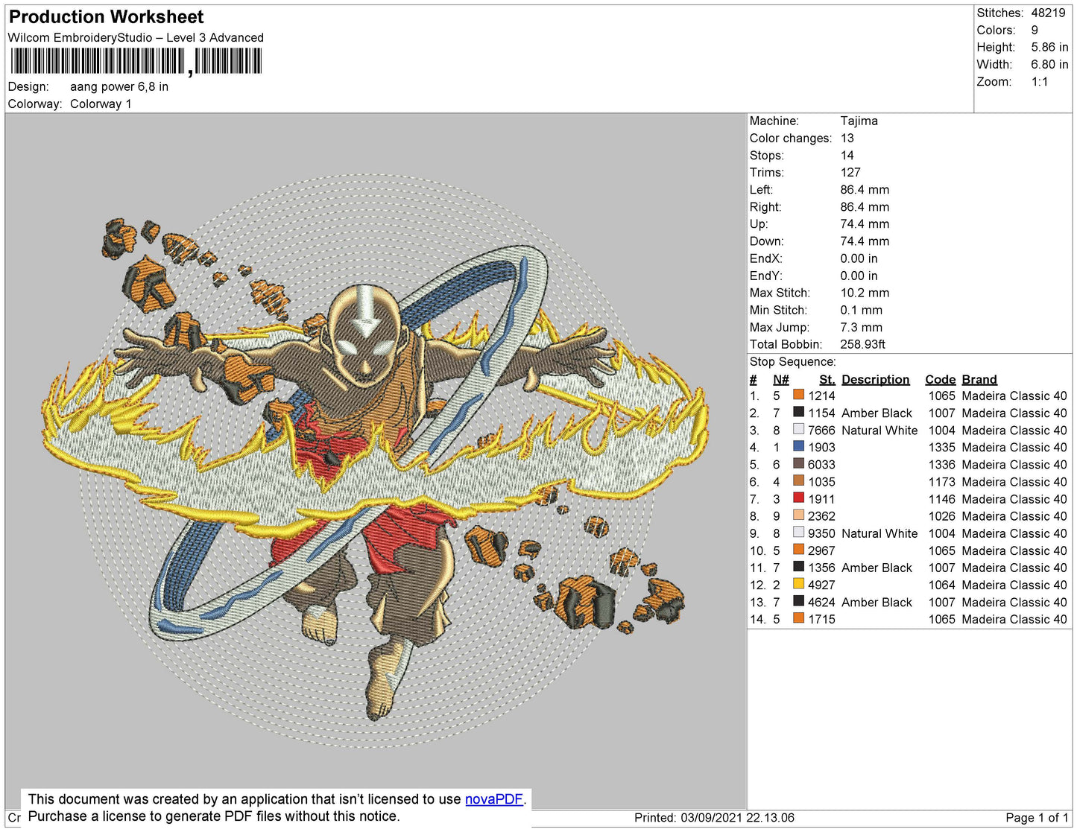Click the orange swatch for stop 1 (1214)
The height and width of the screenshot is (832, 1077).
(x=799, y=395)
